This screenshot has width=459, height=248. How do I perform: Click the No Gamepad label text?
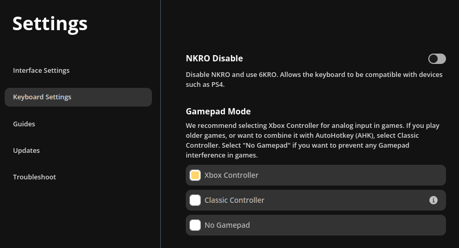(x=227, y=225)
